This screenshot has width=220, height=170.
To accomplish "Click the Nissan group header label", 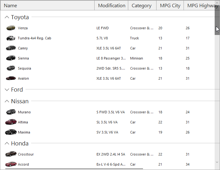I will [x=20, y=101].
